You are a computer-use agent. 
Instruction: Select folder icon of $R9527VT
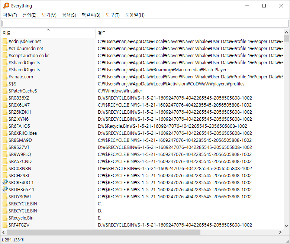click(5, 147)
